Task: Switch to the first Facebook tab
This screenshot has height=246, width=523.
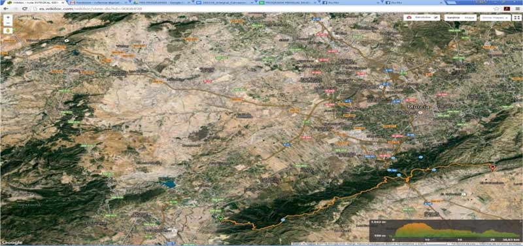Action: 351,3
